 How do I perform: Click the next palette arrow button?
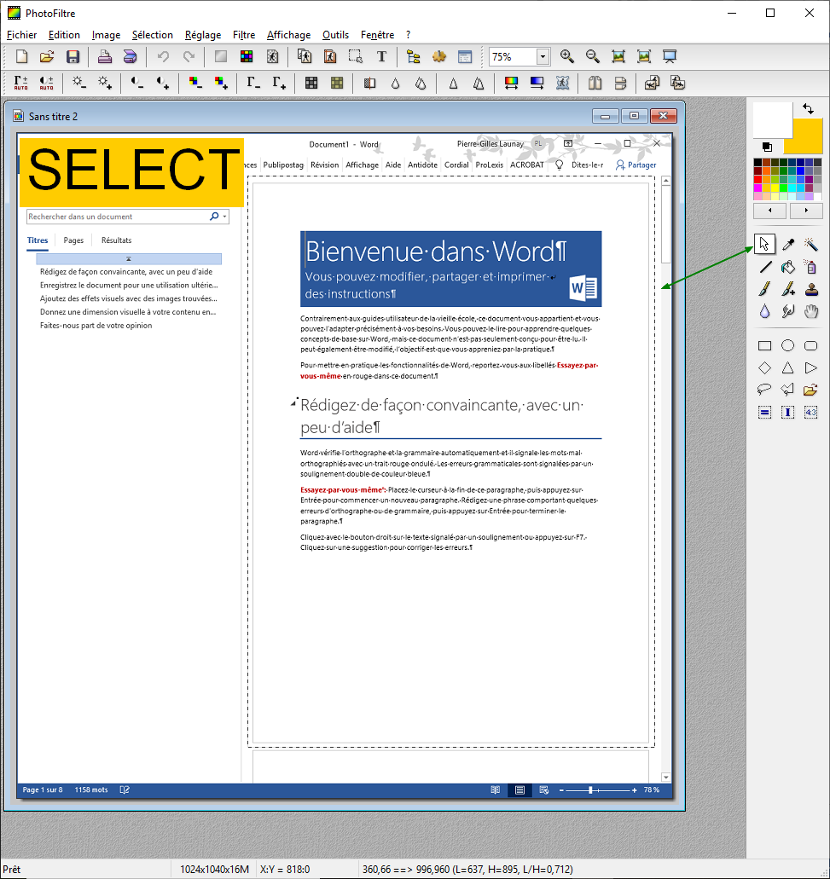(x=806, y=211)
